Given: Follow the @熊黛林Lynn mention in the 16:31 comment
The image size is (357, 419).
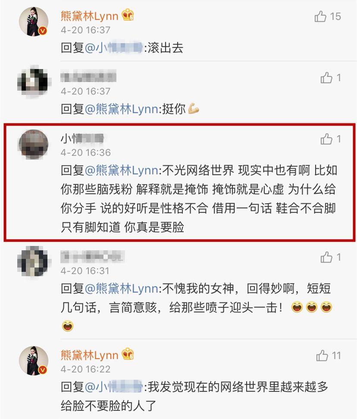Looking at the screenshot, I should coord(122,289).
